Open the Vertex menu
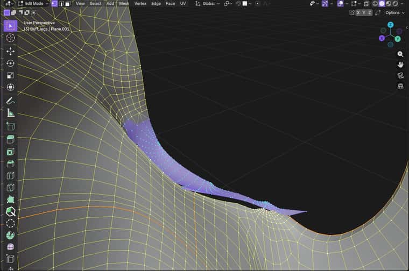Image resolution: width=409 pixels, height=271 pixels. click(x=140, y=3)
